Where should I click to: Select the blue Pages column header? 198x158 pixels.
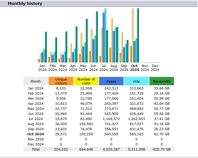(x=111, y=81)
